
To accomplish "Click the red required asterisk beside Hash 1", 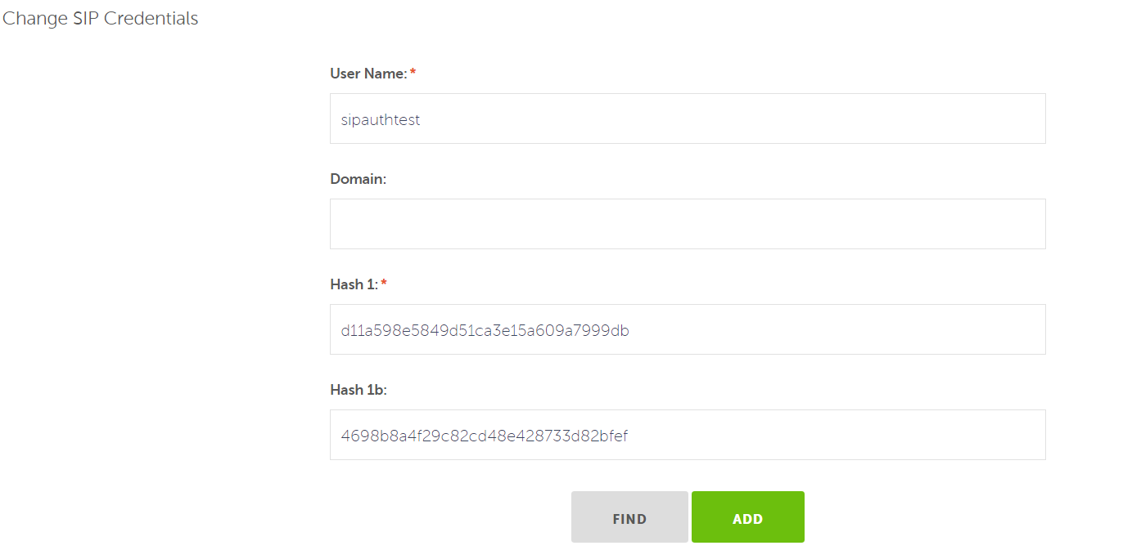I will click(384, 284).
